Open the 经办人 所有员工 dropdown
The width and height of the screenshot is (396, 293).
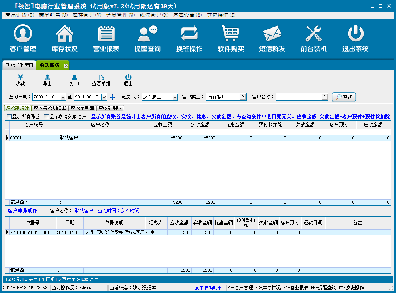174,97
